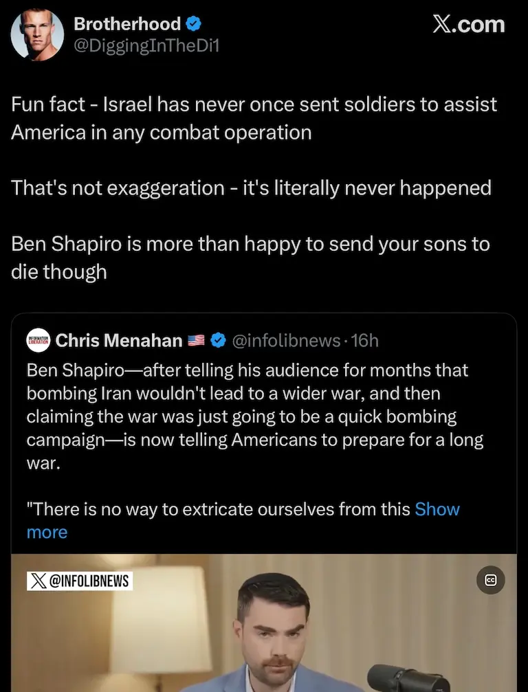Expand quoted post with Show more
Screen dimensions: 528x692
click(x=437, y=509)
